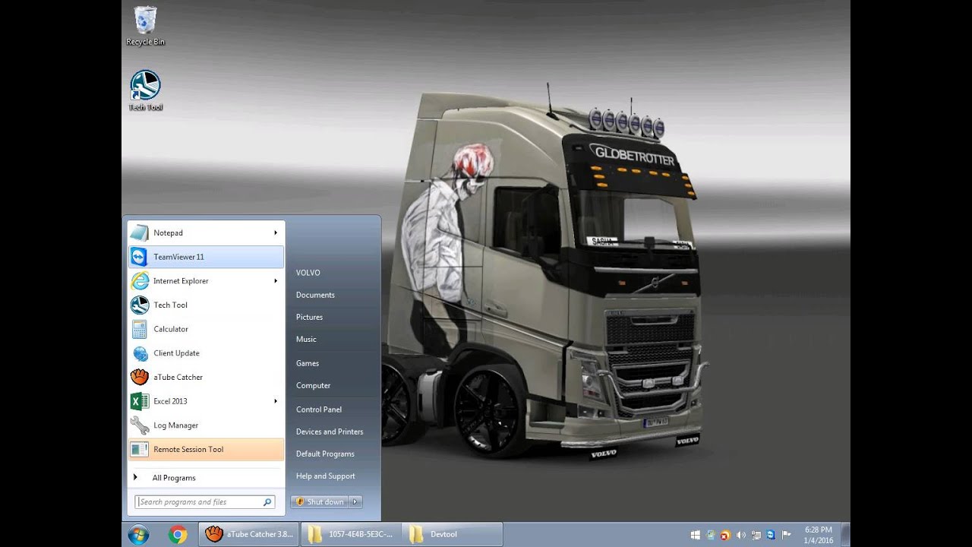Viewport: 972px width, 547px height.
Task: Open Computer from the Start menu
Action: 313,385
